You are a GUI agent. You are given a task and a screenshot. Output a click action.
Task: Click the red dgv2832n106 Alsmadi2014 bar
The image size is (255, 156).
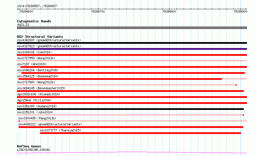(132, 97)
